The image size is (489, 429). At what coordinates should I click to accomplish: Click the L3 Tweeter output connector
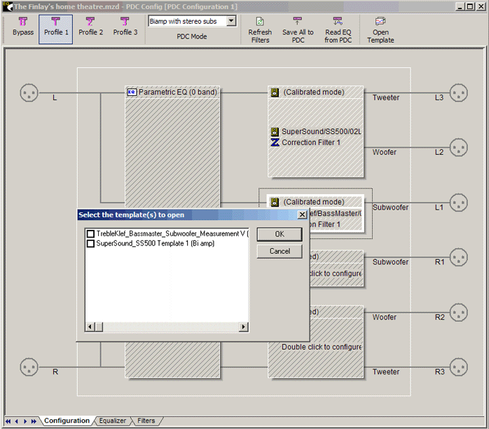pos(458,93)
